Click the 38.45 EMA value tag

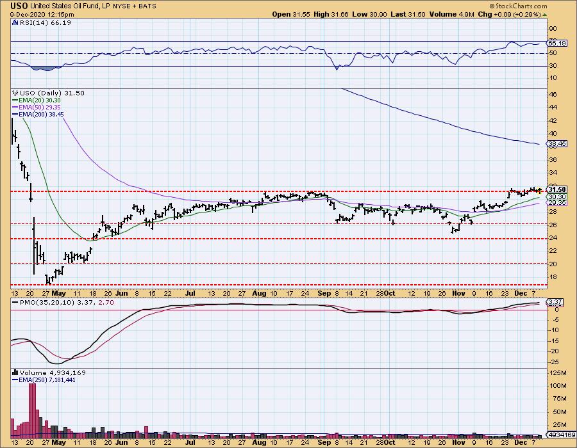click(x=555, y=145)
